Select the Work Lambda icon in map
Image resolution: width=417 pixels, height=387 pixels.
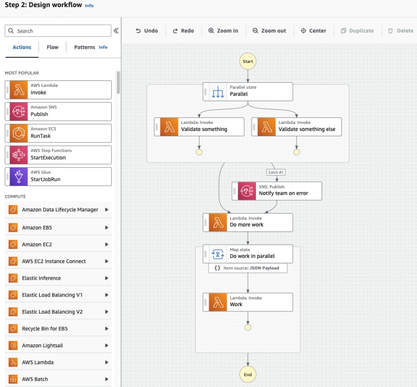(218, 302)
